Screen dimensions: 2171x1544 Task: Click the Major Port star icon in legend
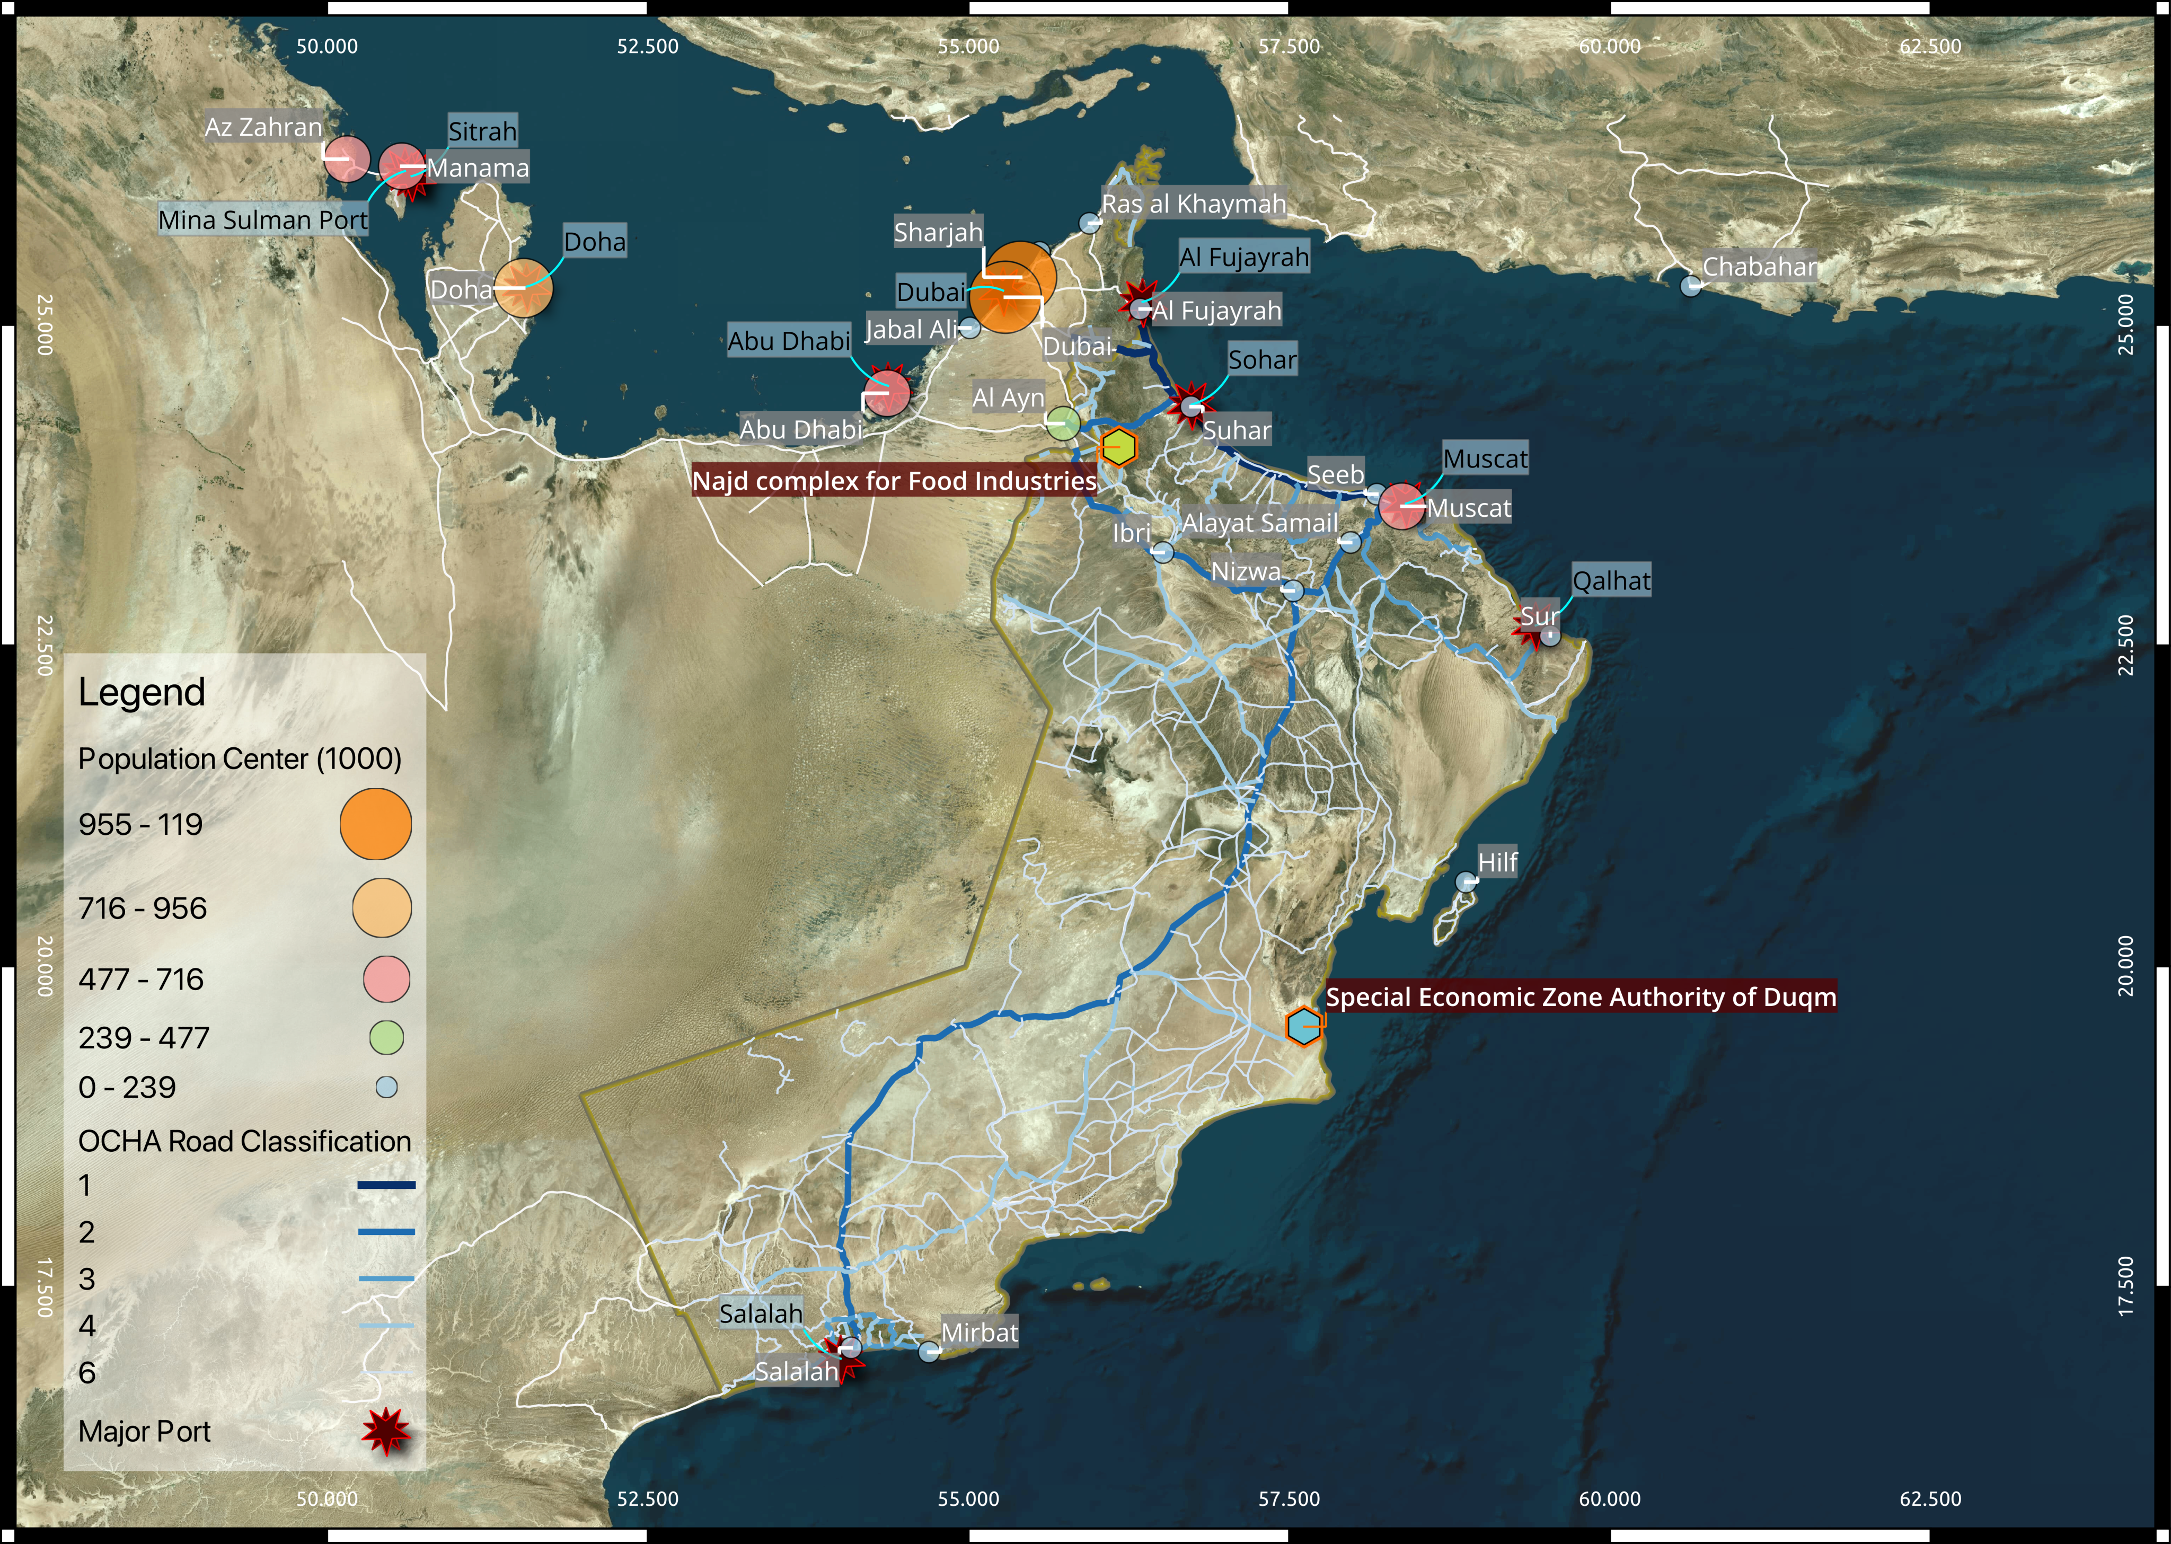tap(386, 1431)
